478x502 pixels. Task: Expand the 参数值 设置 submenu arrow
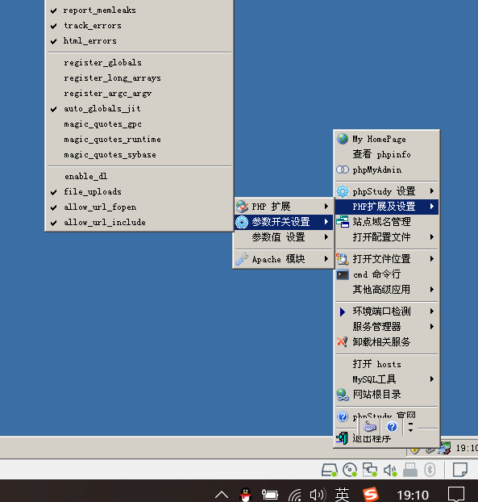[326, 237]
